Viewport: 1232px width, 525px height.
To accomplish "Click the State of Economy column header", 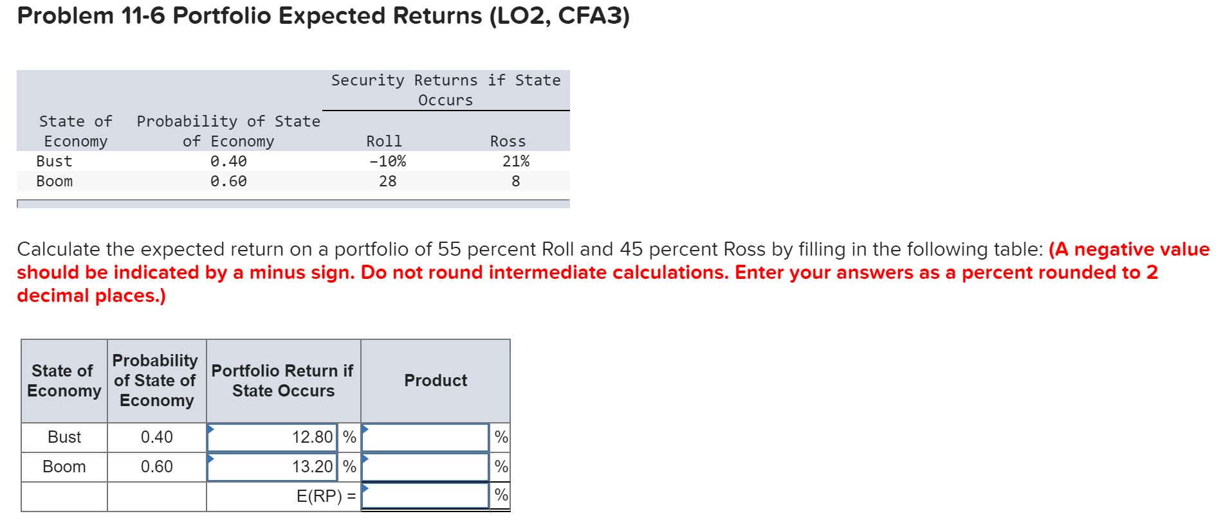I will [x=62, y=380].
